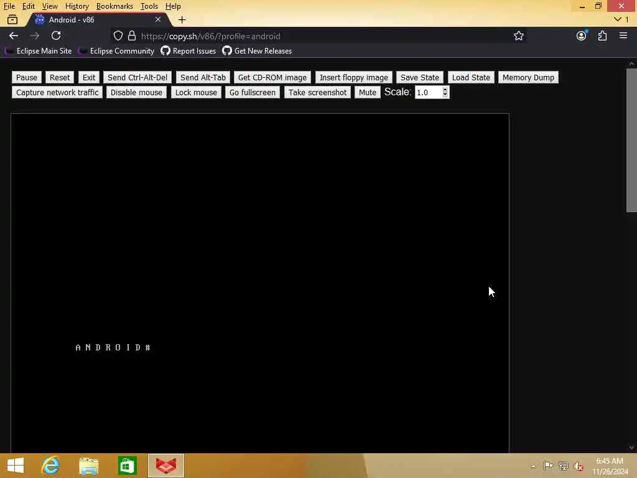Select the Android - v86 tab

point(98,19)
